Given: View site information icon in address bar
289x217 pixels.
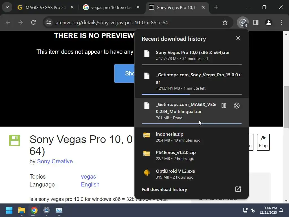Looking at the screenshot, I should 49,23.
